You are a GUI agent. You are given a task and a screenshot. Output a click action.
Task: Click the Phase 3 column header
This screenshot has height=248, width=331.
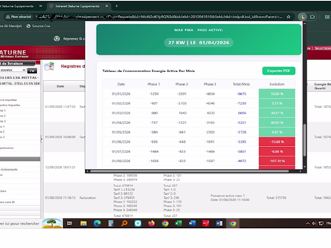click(210, 84)
